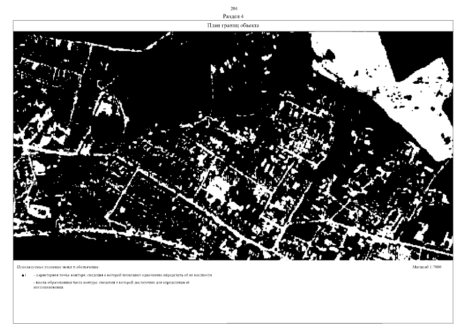The image size is (468, 331).
Task: Click the 'План границ объекта' title
Action: click(233, 25)
